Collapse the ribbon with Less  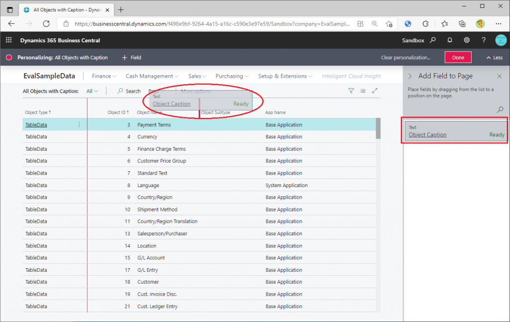pyautogui.click(x=494, y=58)
